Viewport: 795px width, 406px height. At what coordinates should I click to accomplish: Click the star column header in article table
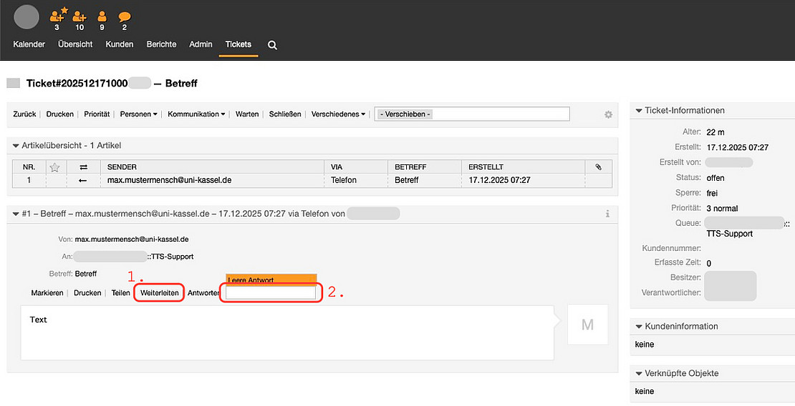pyautogui.click(x=54, y=167)
